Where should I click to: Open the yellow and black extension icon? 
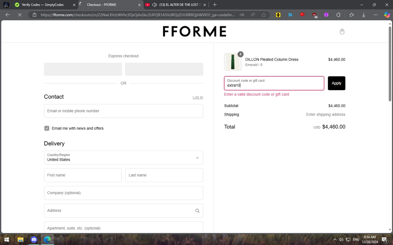click(278, 15)
